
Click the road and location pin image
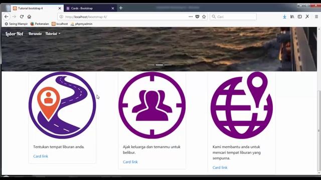(x=62, y=105)
